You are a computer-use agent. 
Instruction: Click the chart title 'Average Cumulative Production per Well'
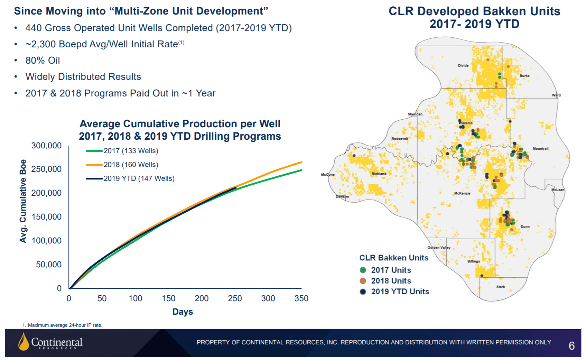[180, 124]
